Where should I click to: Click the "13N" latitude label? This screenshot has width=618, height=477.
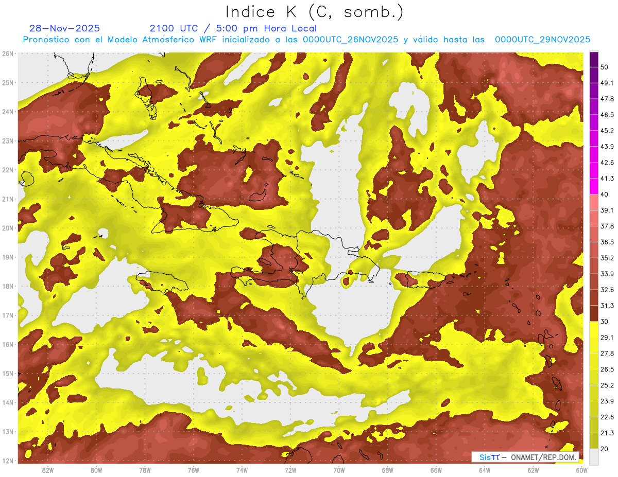[8, 431]
